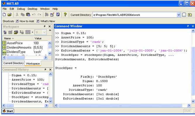195x116 pixels.
Task: Switch to the Workspace tab
Action: (x=33, y=64)
